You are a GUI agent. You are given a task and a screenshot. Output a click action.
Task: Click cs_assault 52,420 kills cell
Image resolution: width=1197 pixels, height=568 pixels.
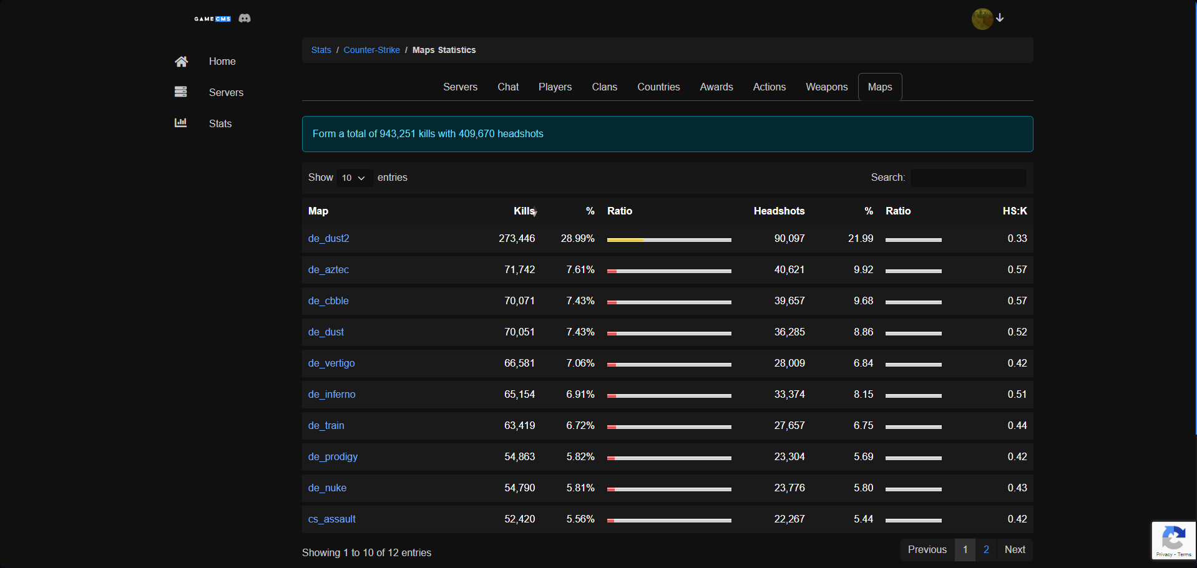click(x=520, y=519)
